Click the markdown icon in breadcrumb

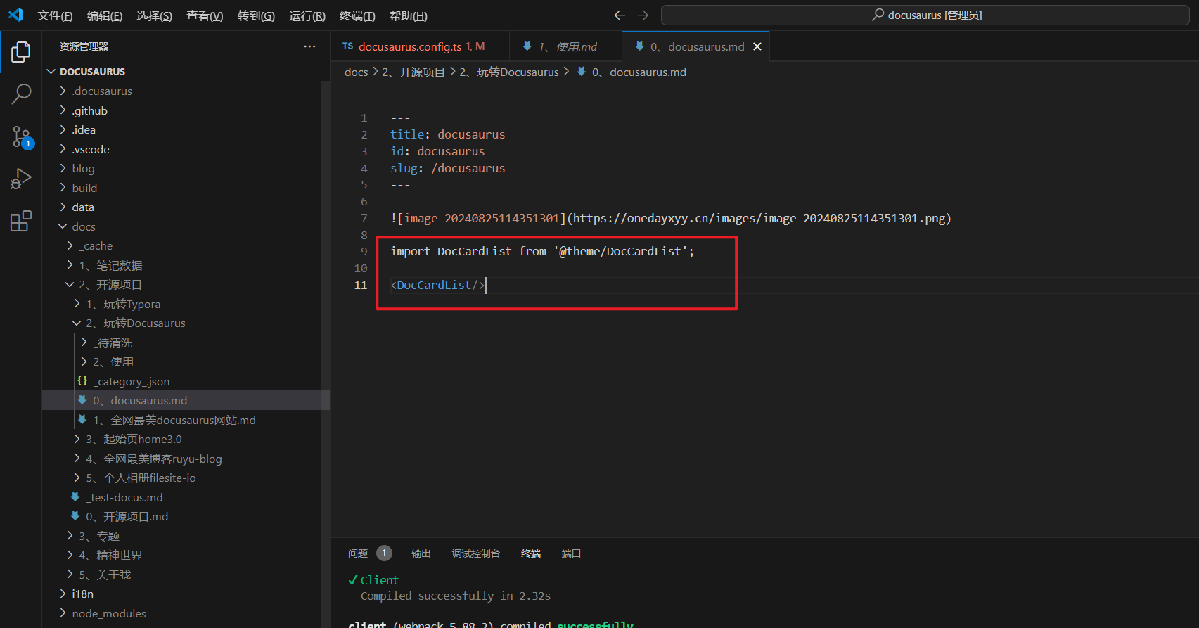(582, 72)
